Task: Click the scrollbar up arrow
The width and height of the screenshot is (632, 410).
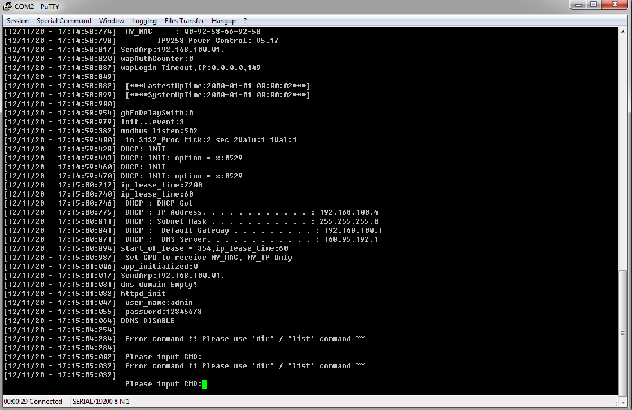Action: (x=623, y=32)
